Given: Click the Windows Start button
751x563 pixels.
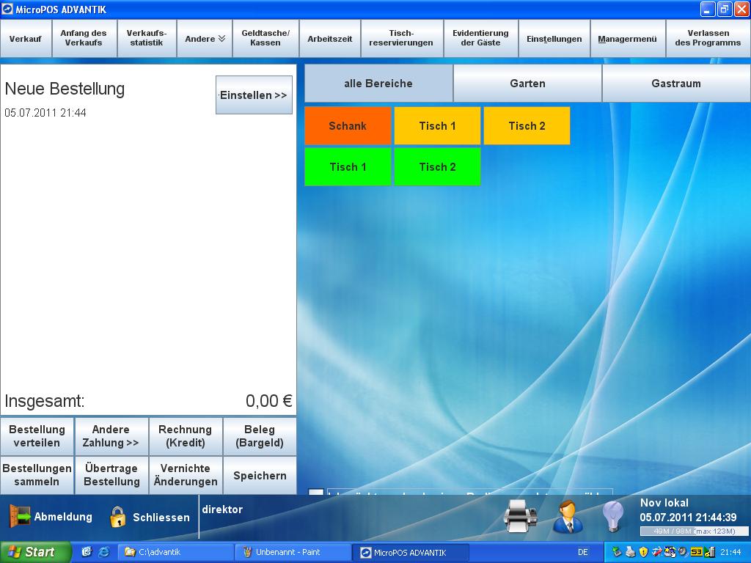Looking at the screenshot, I should pyautogui.click(x=35, y=552).
